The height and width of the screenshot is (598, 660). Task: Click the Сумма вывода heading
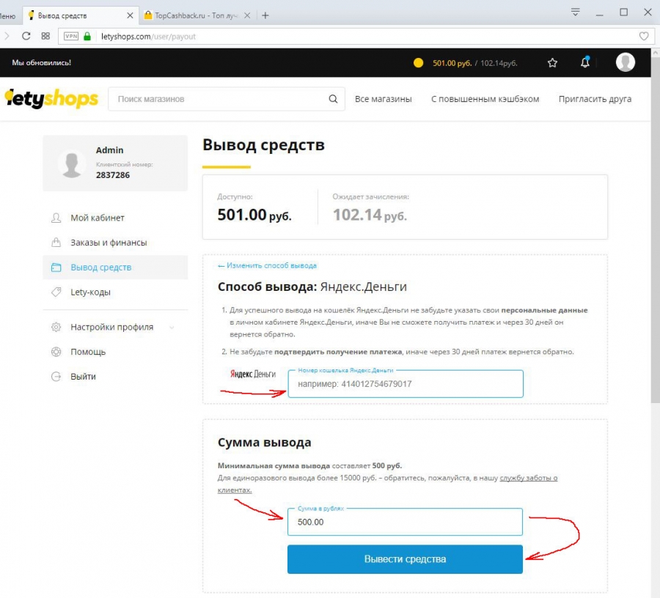[264, 443]
